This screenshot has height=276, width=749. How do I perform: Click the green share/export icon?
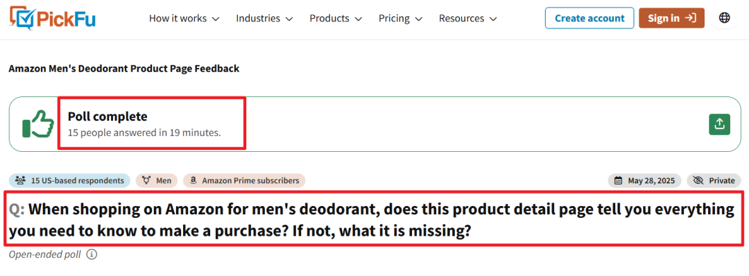(x=719, y=124)
